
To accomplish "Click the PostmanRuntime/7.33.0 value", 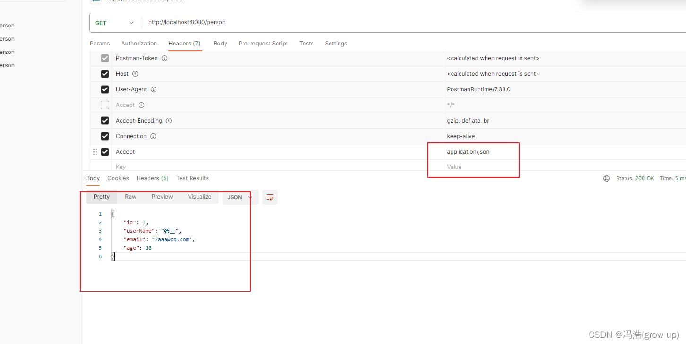I will pos(478,89).
